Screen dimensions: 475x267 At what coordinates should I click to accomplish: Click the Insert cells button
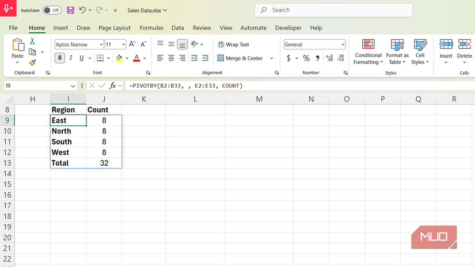tap(446, 51)
